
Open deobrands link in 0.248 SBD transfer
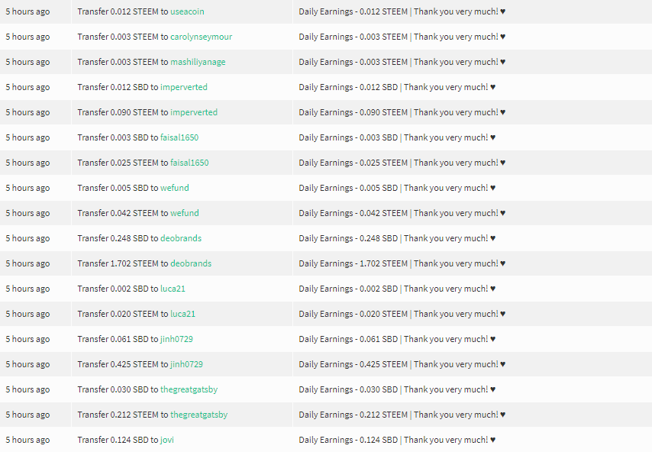(x=181, y=238)
